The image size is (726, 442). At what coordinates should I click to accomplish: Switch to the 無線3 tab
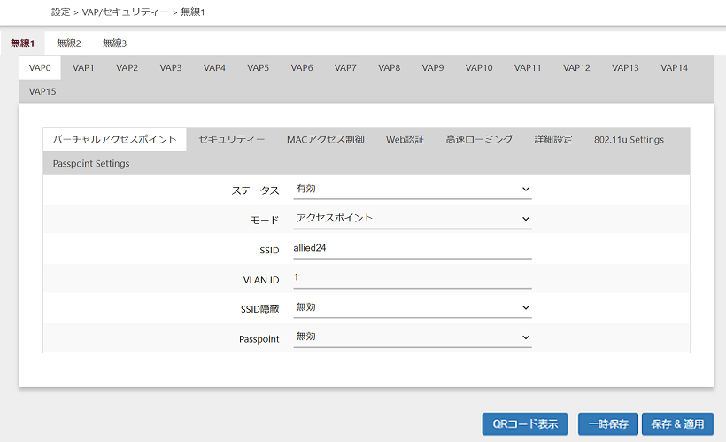114,43
